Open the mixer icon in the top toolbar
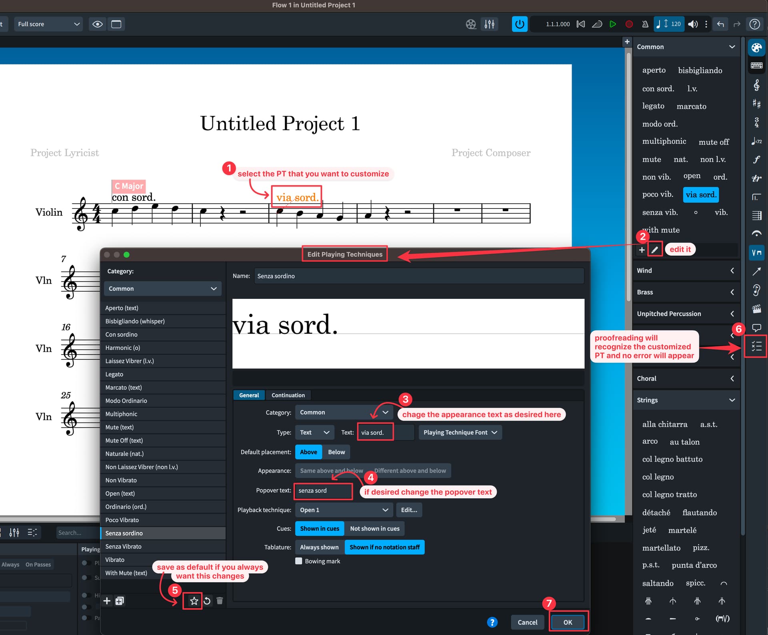 pyautogui.click(x=489, y=24)
